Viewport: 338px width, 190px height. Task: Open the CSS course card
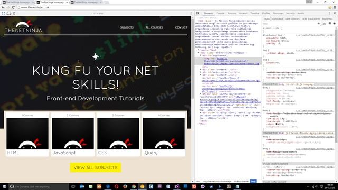click(x=118, y=134)
